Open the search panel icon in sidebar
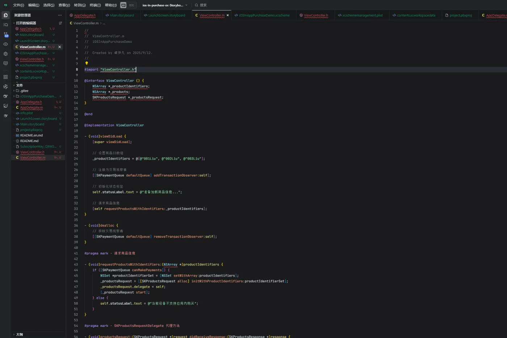 tap(5, 25)
